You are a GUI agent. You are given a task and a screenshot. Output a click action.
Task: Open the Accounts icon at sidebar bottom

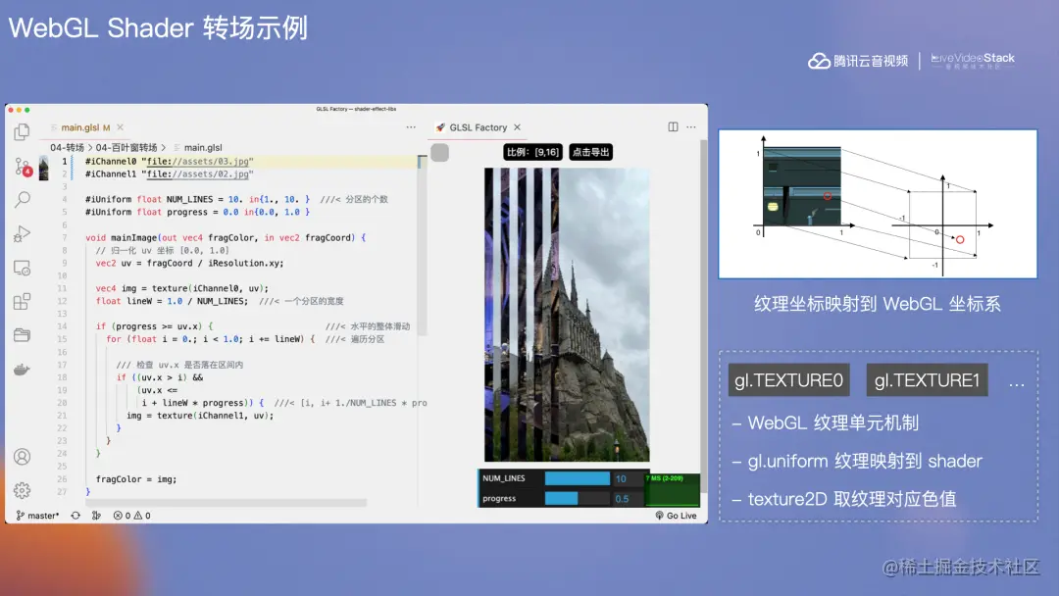(22, 456)
